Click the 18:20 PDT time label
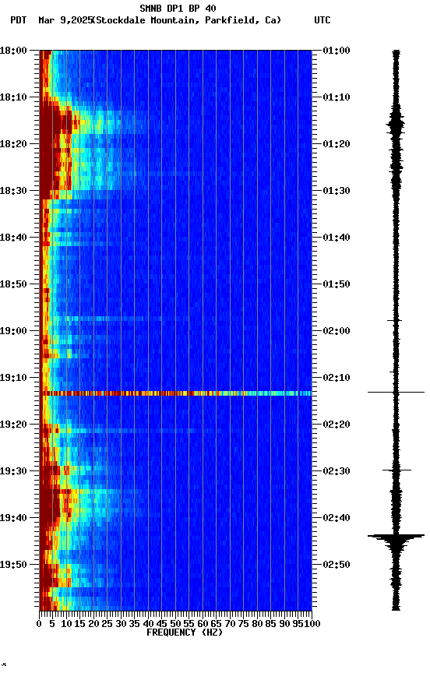430x673 pixels. pos(13,144)
